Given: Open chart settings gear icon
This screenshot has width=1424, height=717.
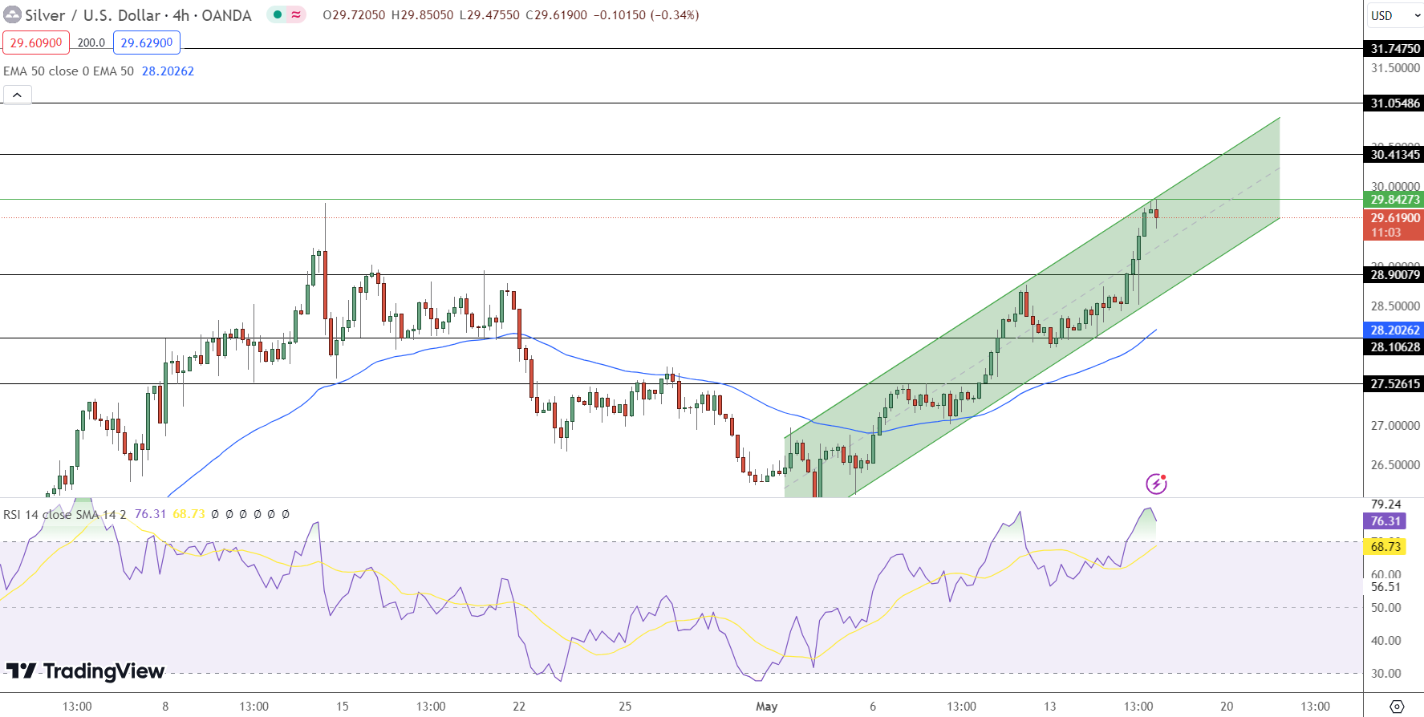Looking at the screenshot, I should click(1397, 707).
